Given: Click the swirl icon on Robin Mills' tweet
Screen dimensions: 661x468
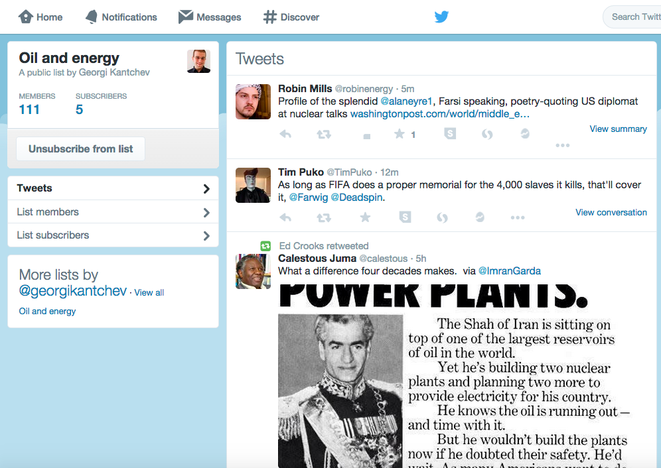Looking at the screenshot, I should click(x=487, y=135).
